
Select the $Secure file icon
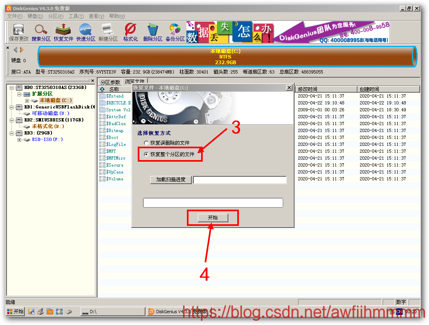coord(102,165)
